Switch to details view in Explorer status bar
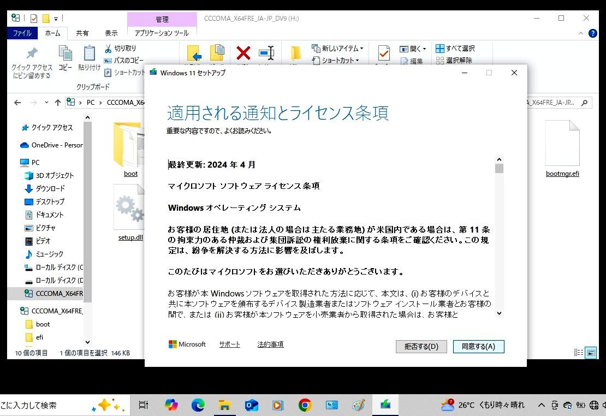This screenshot has height=416, width=606. point(579,353)
